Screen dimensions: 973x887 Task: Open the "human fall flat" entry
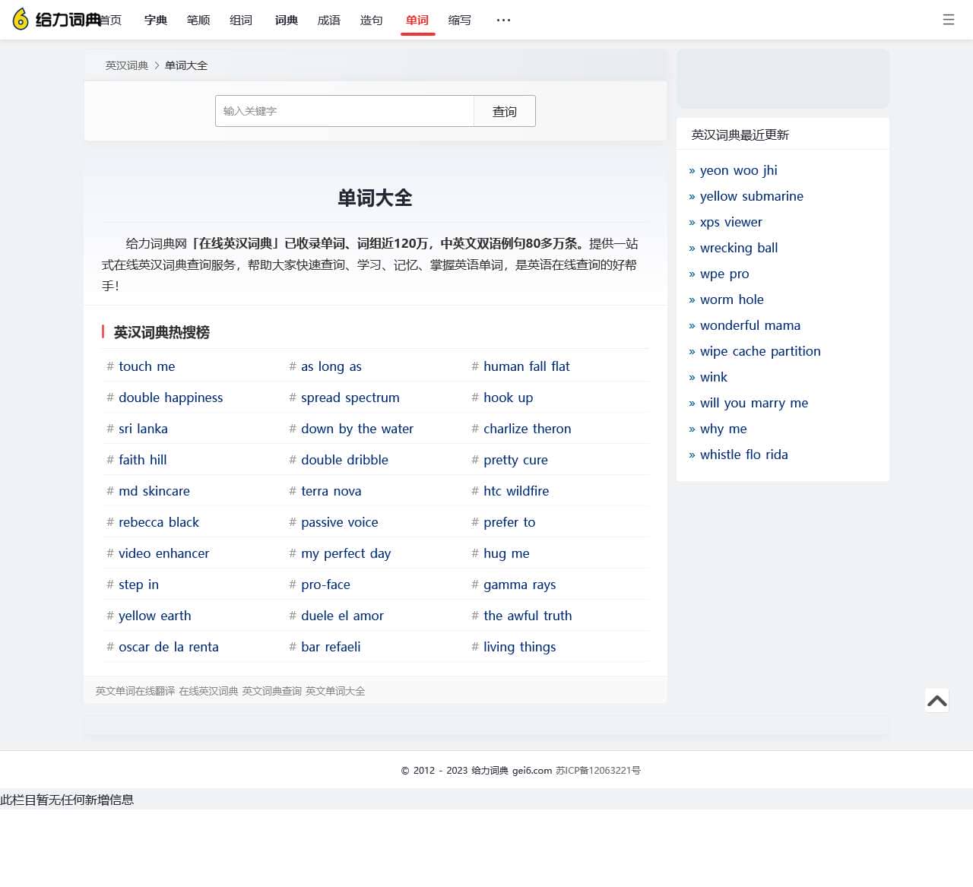pos(526,366)
